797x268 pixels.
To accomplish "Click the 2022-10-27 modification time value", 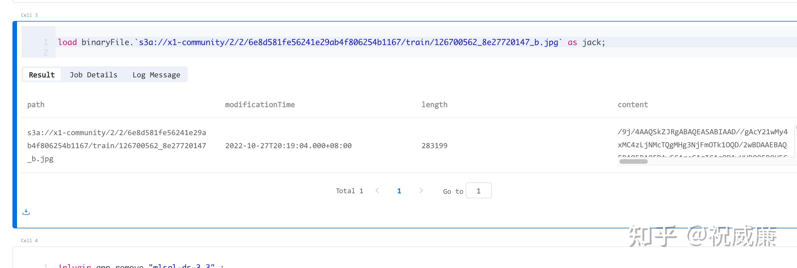I will 288,146.
